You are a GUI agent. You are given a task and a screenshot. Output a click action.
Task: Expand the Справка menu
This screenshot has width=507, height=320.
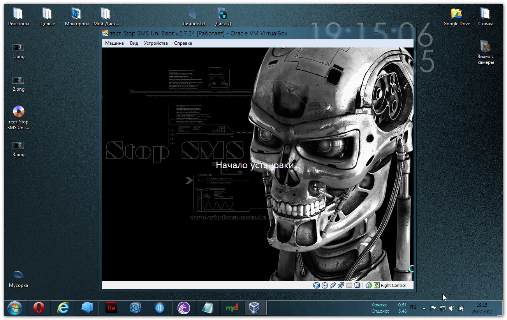click(x=183, y=43)
